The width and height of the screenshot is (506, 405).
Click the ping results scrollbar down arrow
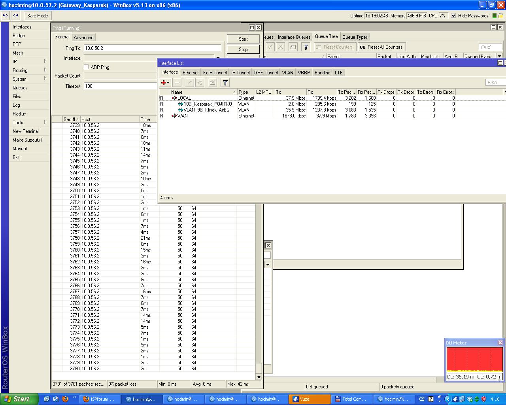click(259, 377)
